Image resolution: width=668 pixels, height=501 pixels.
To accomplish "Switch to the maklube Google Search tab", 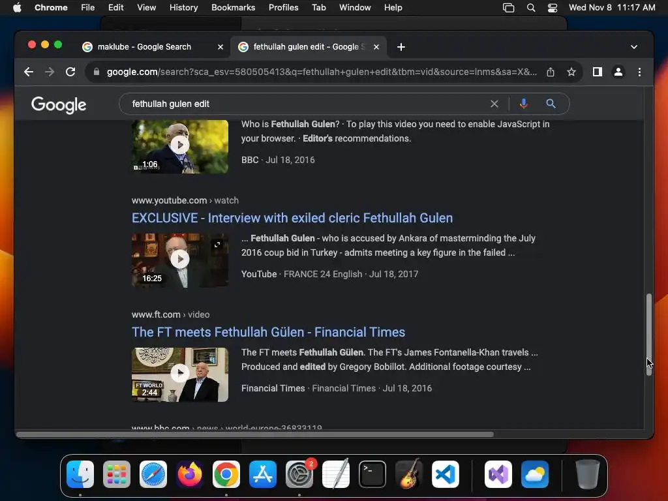I will pyautogui.click(x=145, y=47).
